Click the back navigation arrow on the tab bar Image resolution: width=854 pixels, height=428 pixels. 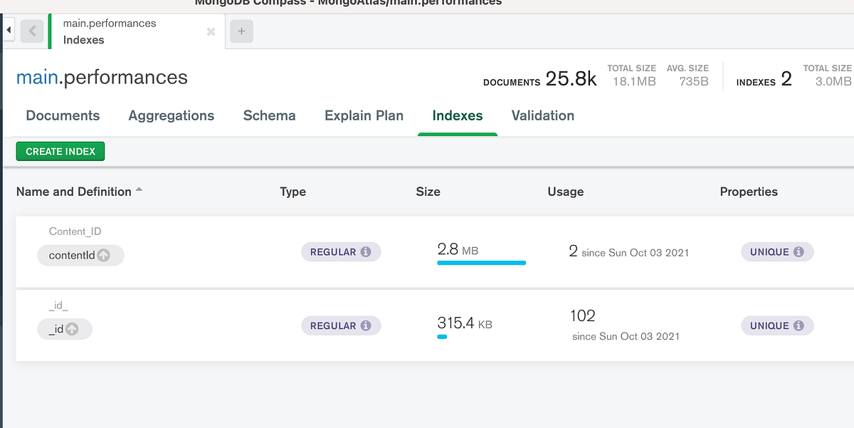coord(33,30)
